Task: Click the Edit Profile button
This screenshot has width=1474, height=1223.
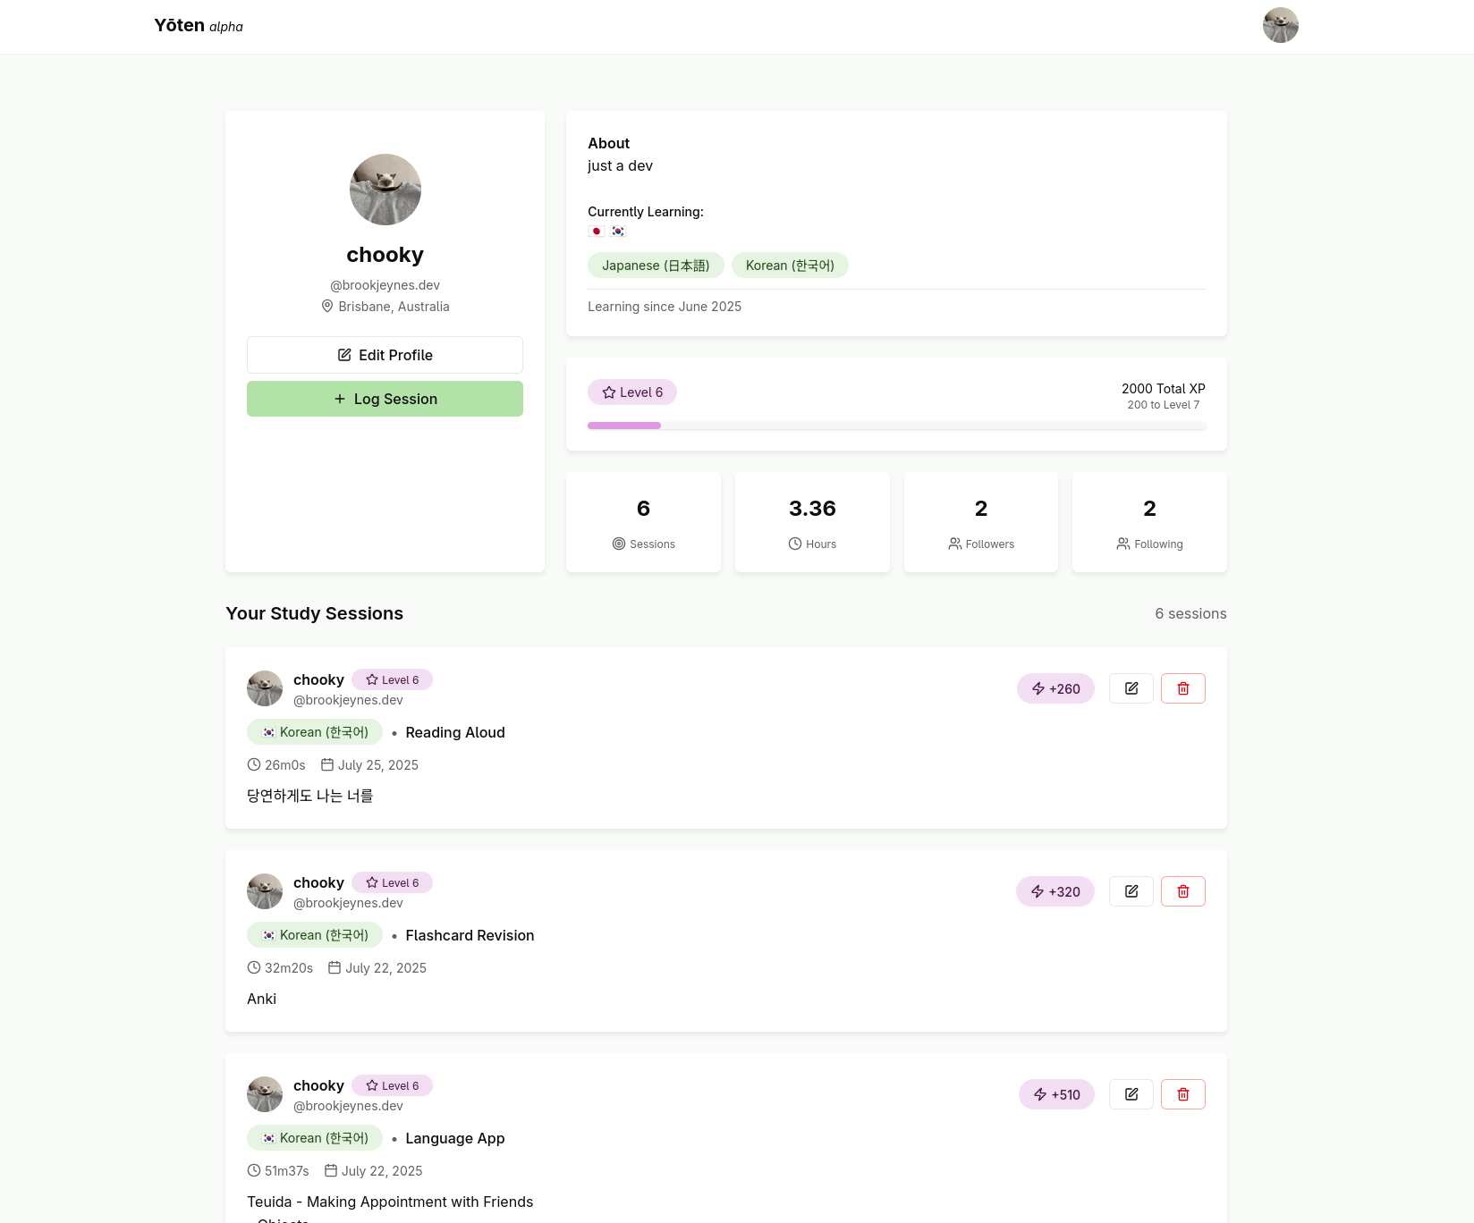Action: (x=385, y=355)
